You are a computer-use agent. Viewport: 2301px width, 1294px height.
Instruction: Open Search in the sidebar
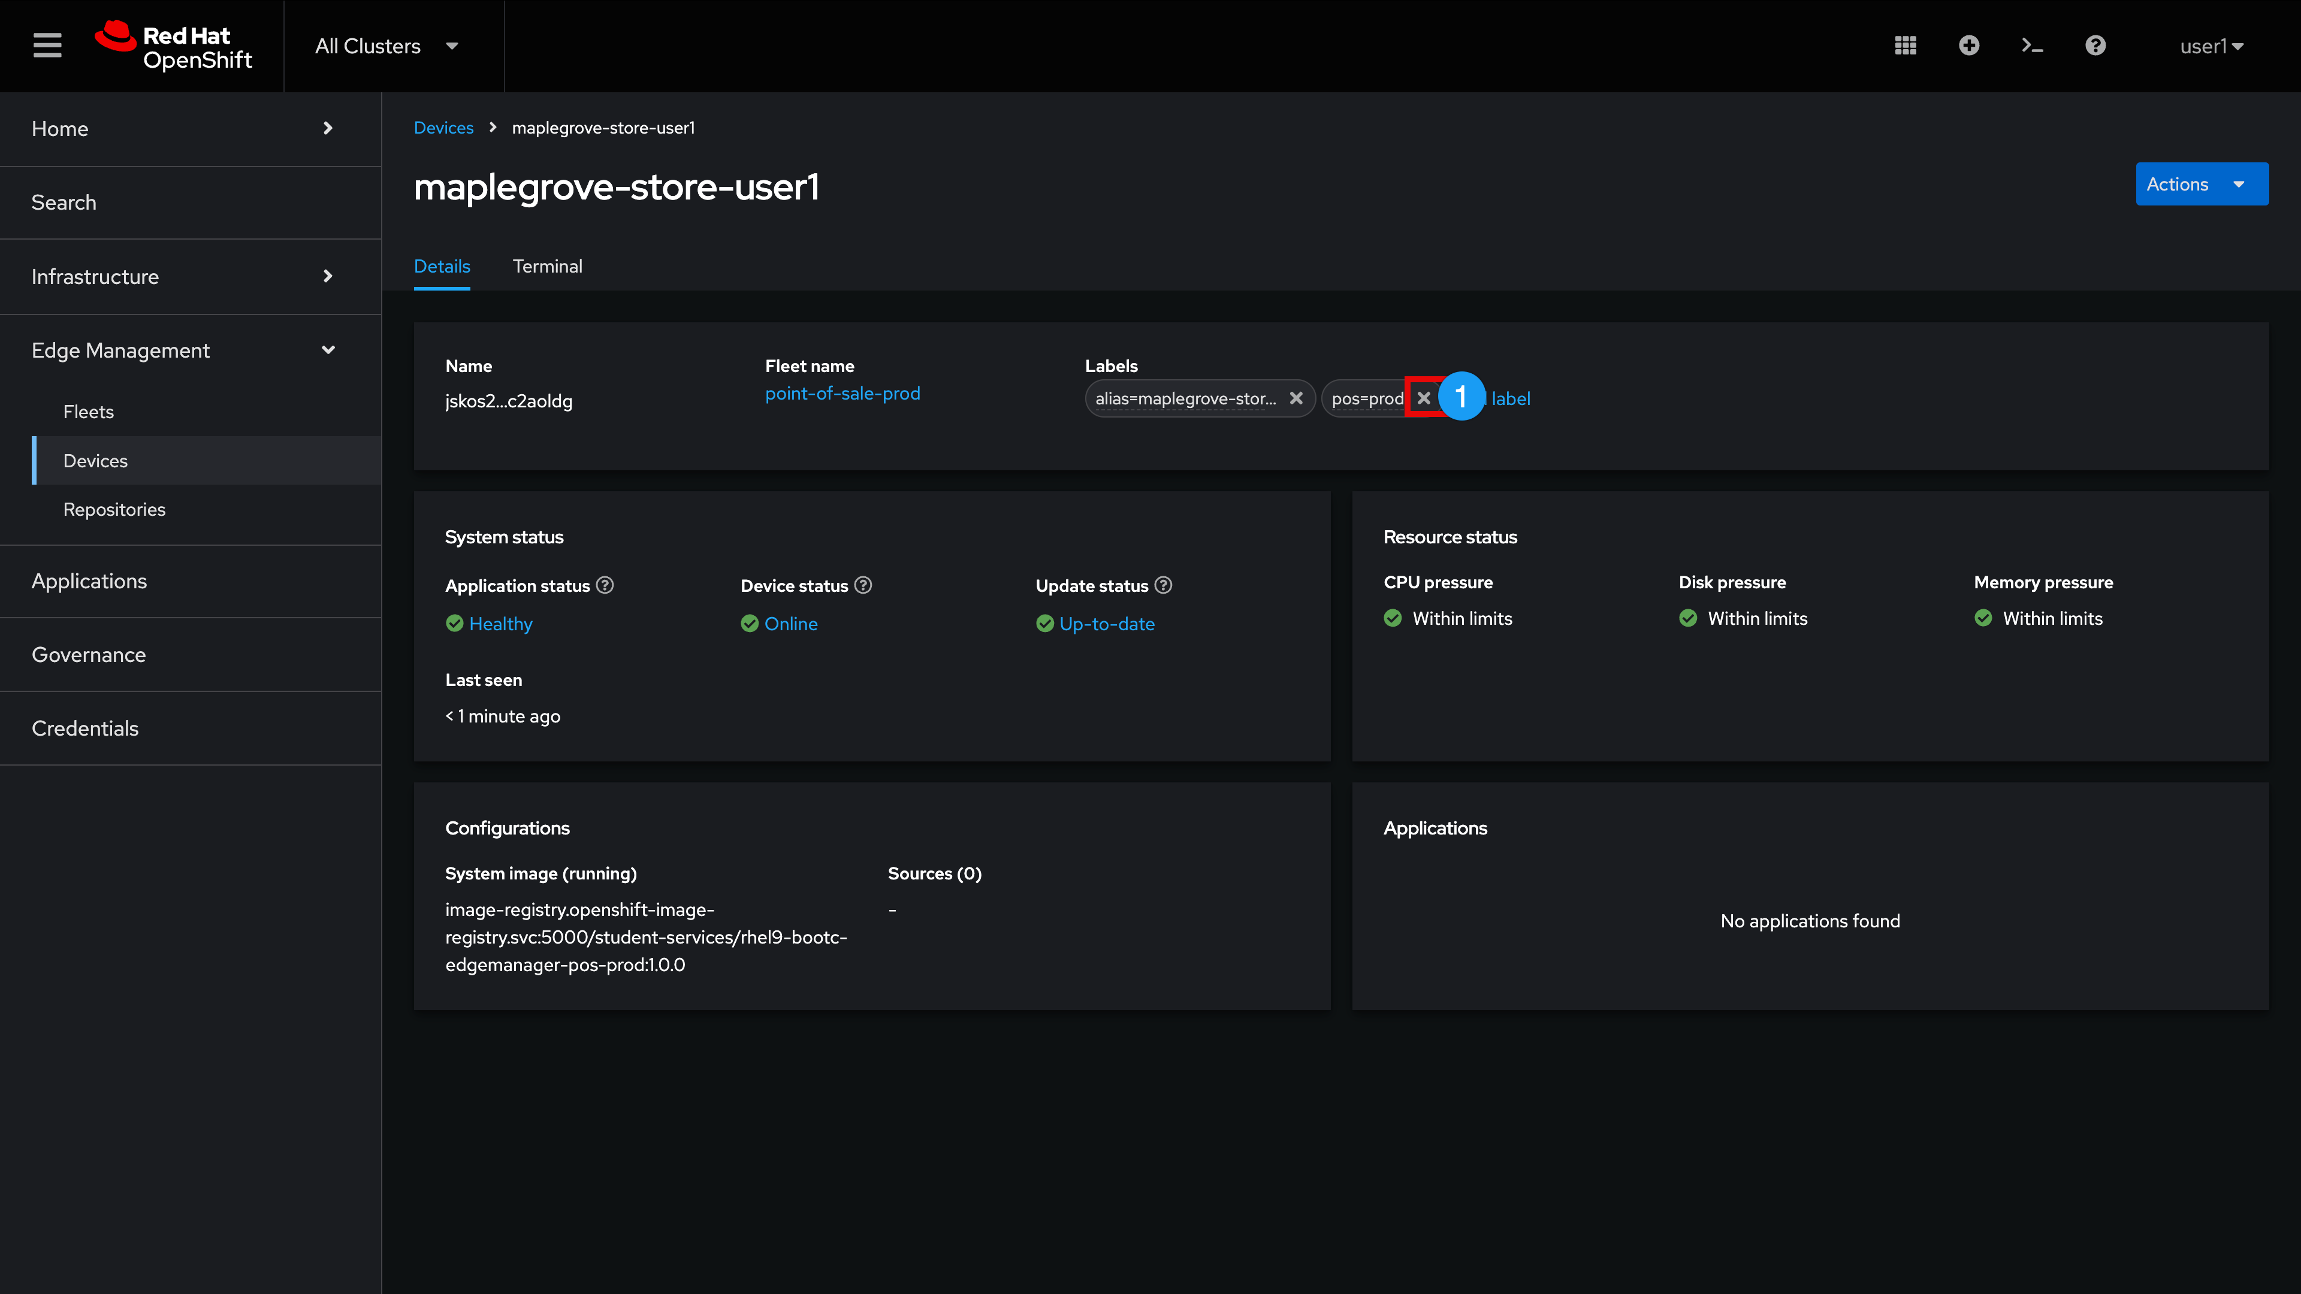191,202
